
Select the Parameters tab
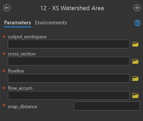click(18, 23)
